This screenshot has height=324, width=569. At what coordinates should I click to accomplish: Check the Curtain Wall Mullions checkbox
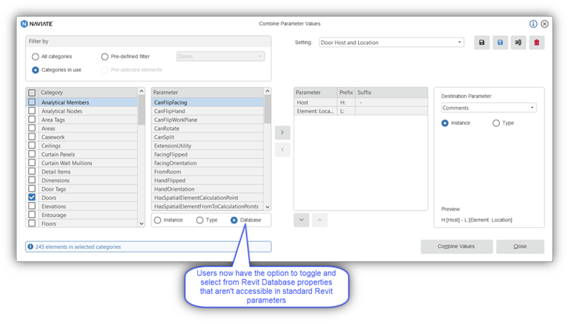(x=32, y=163)
